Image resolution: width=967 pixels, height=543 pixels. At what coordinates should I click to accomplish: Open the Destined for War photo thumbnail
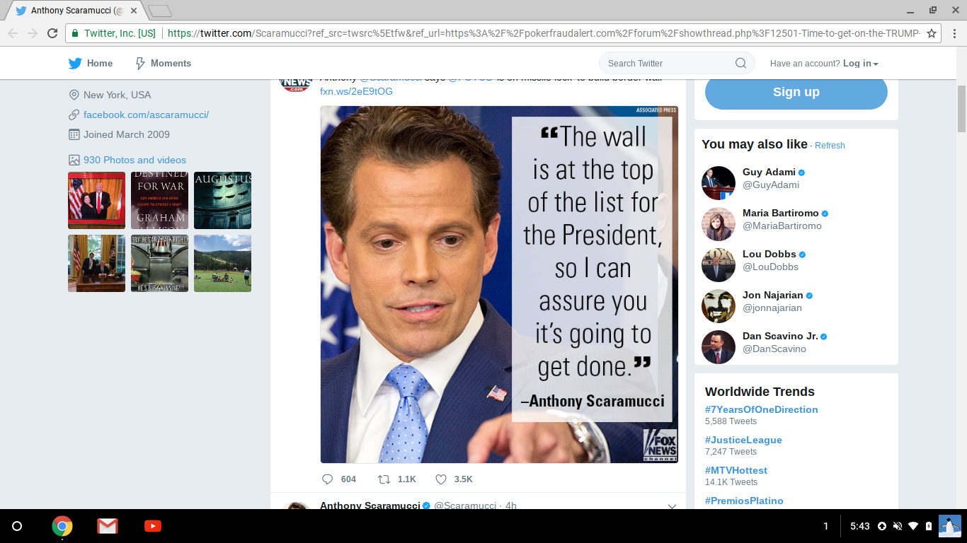click(159, 200)
